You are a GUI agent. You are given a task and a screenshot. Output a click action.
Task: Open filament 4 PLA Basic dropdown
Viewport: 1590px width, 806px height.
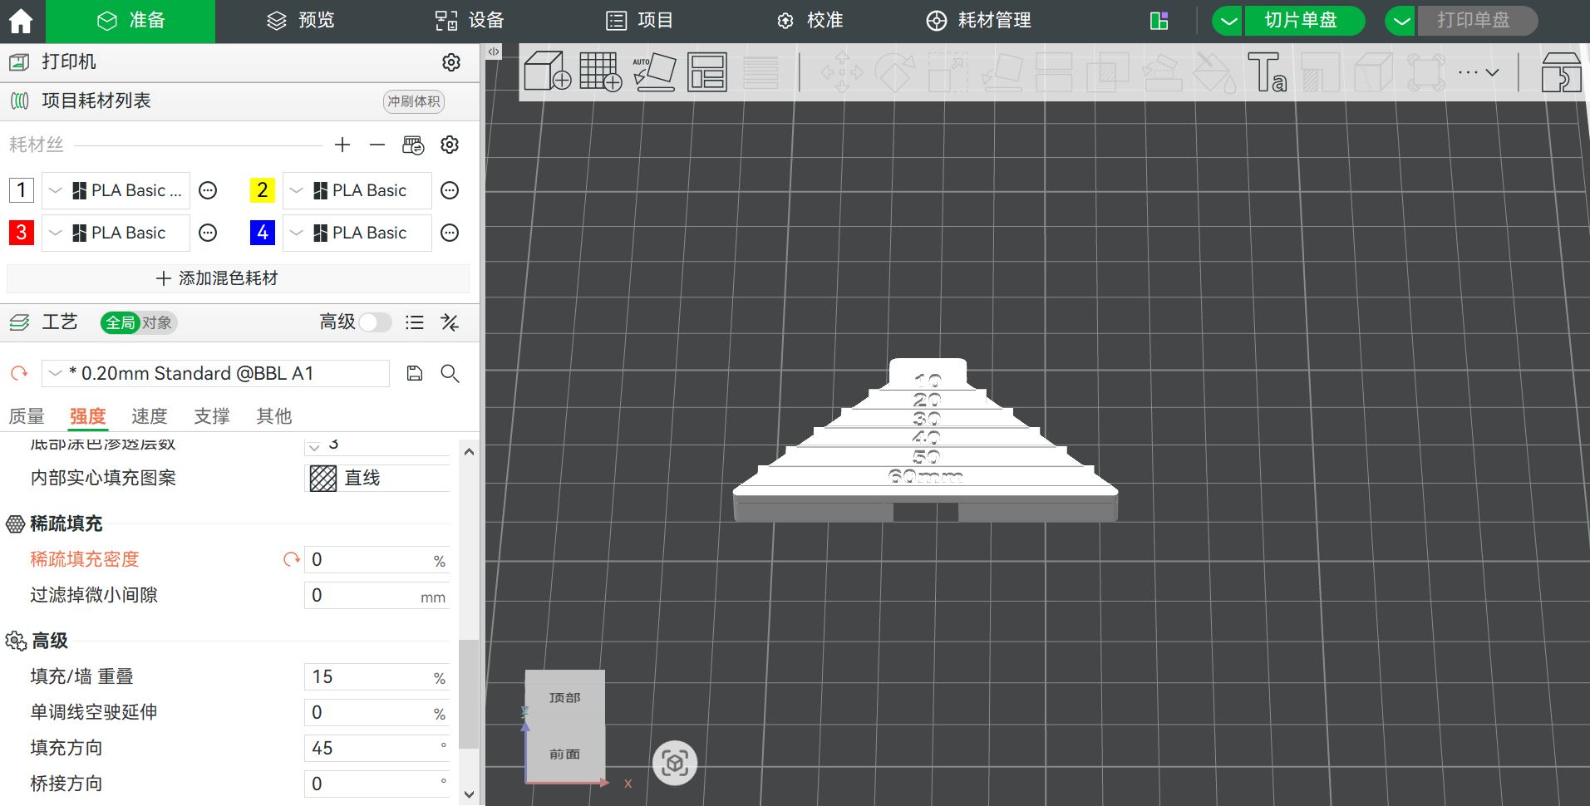(x=357, y=233)
